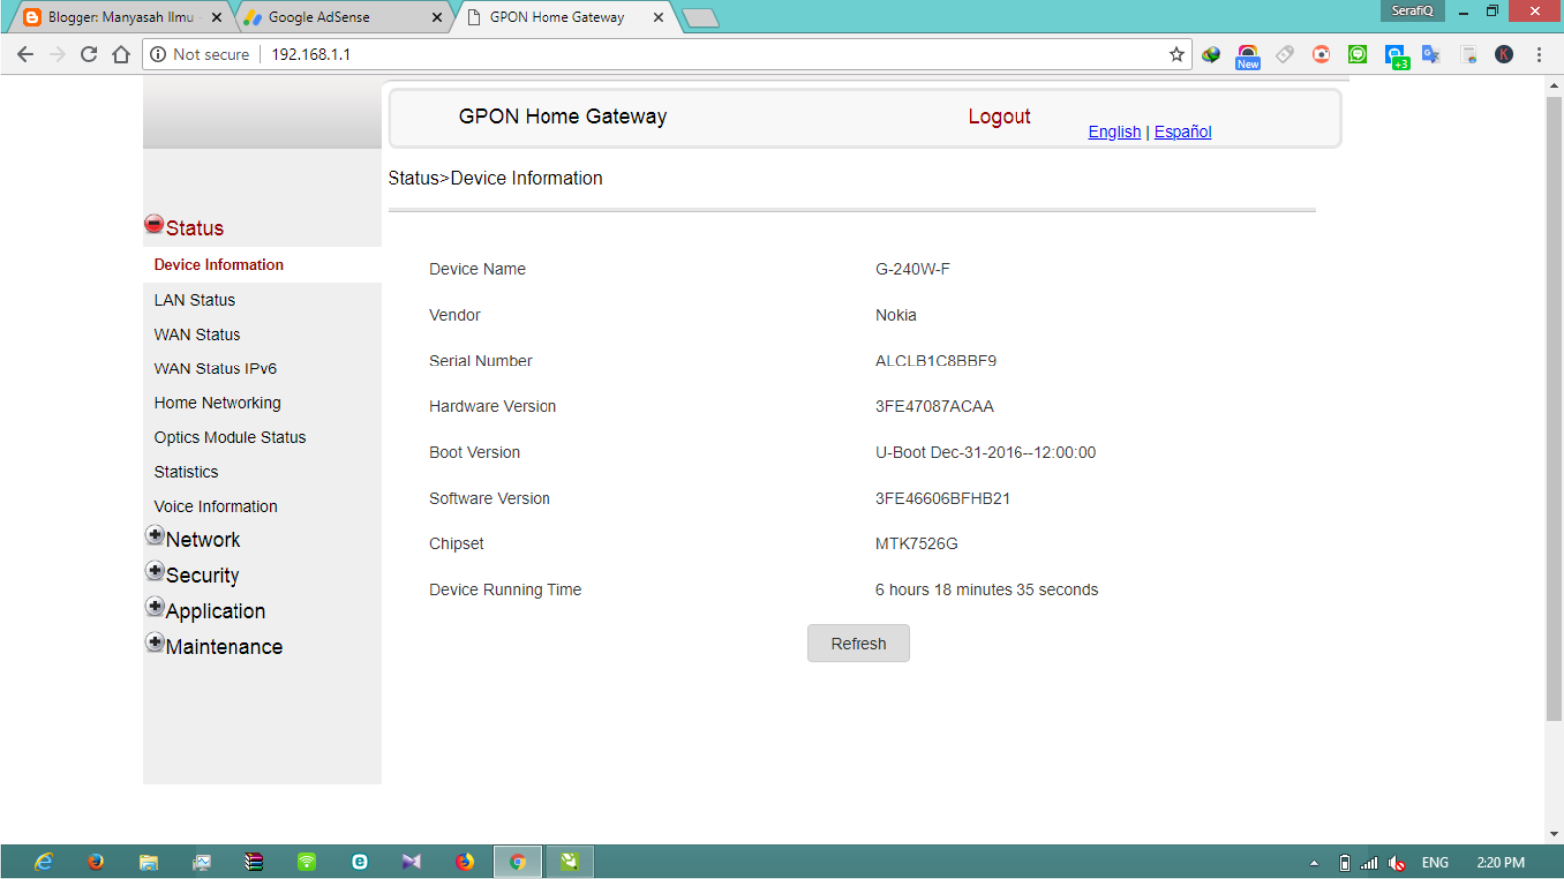This screenshot has width=1564, height=879.
Task: Bookmark this page with the star icon
Action: click(x=1176, y=54)
